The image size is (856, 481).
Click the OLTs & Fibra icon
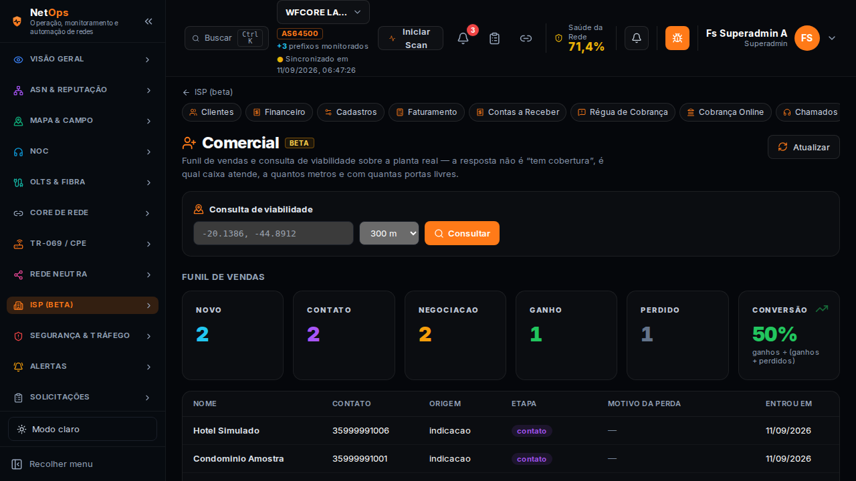pos(19,182)
